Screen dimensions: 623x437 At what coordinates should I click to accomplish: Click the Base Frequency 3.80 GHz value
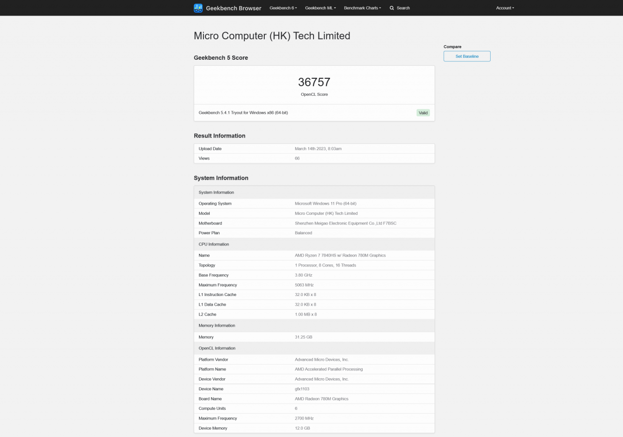click(x=304, y=275)
